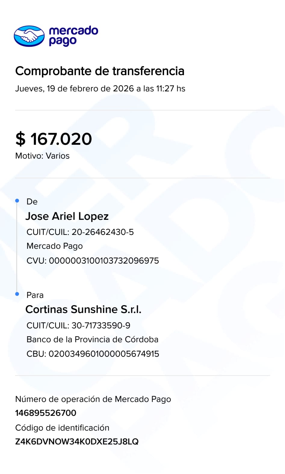The image size is (285, 474).
Task: Click the Código de identificación label
Action: point(62,428)
